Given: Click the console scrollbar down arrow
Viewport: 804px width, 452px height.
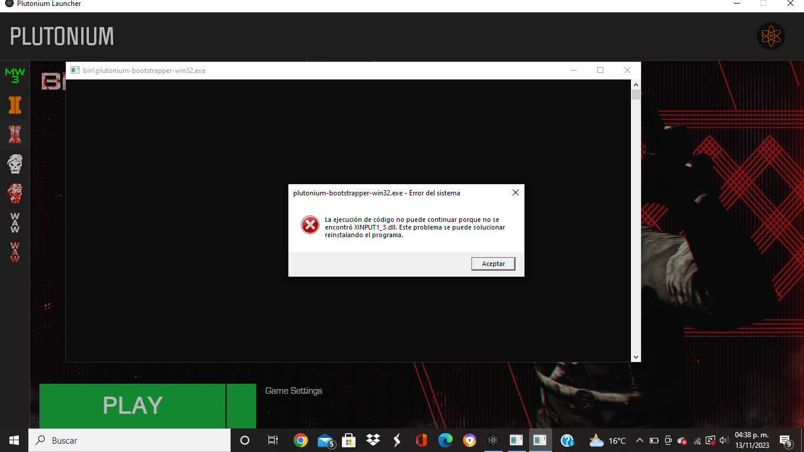Looking at the screenshot, I should pyautogui.click(x=636, y=357).
